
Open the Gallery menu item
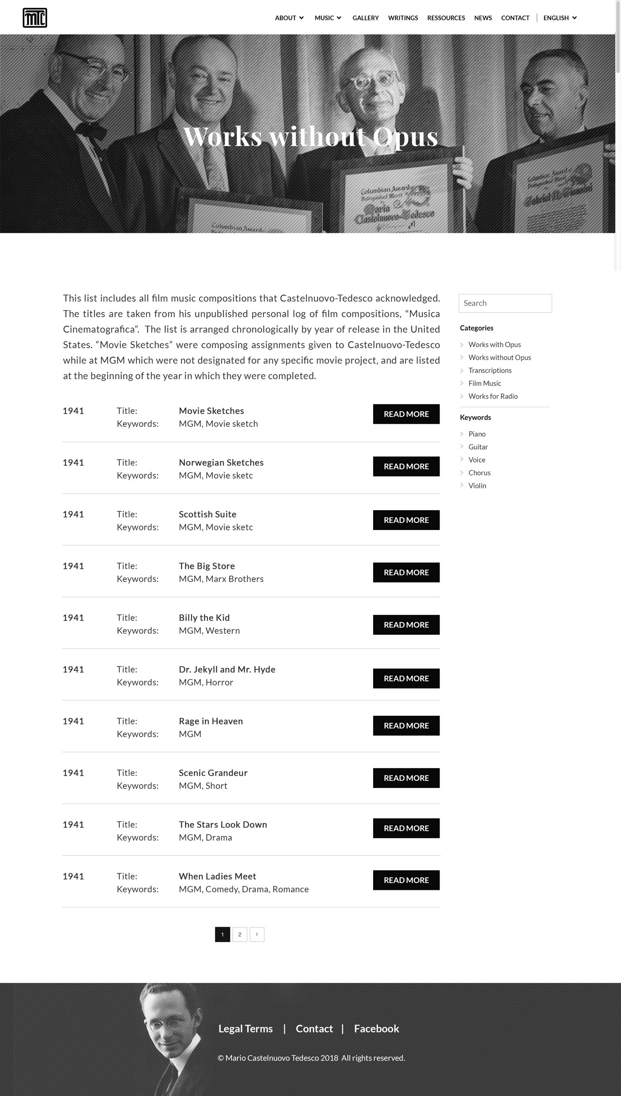click(365, 18)
